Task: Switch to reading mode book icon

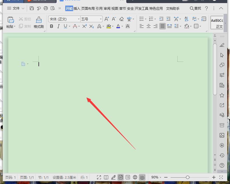Action: (x=106, y=177)
